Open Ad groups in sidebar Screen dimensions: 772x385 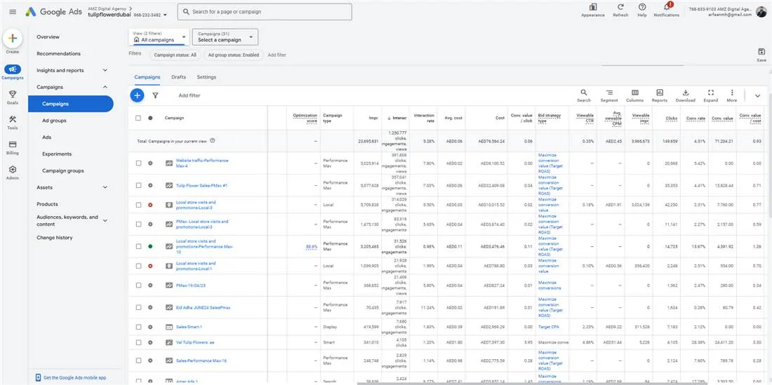tap(54, 121)
